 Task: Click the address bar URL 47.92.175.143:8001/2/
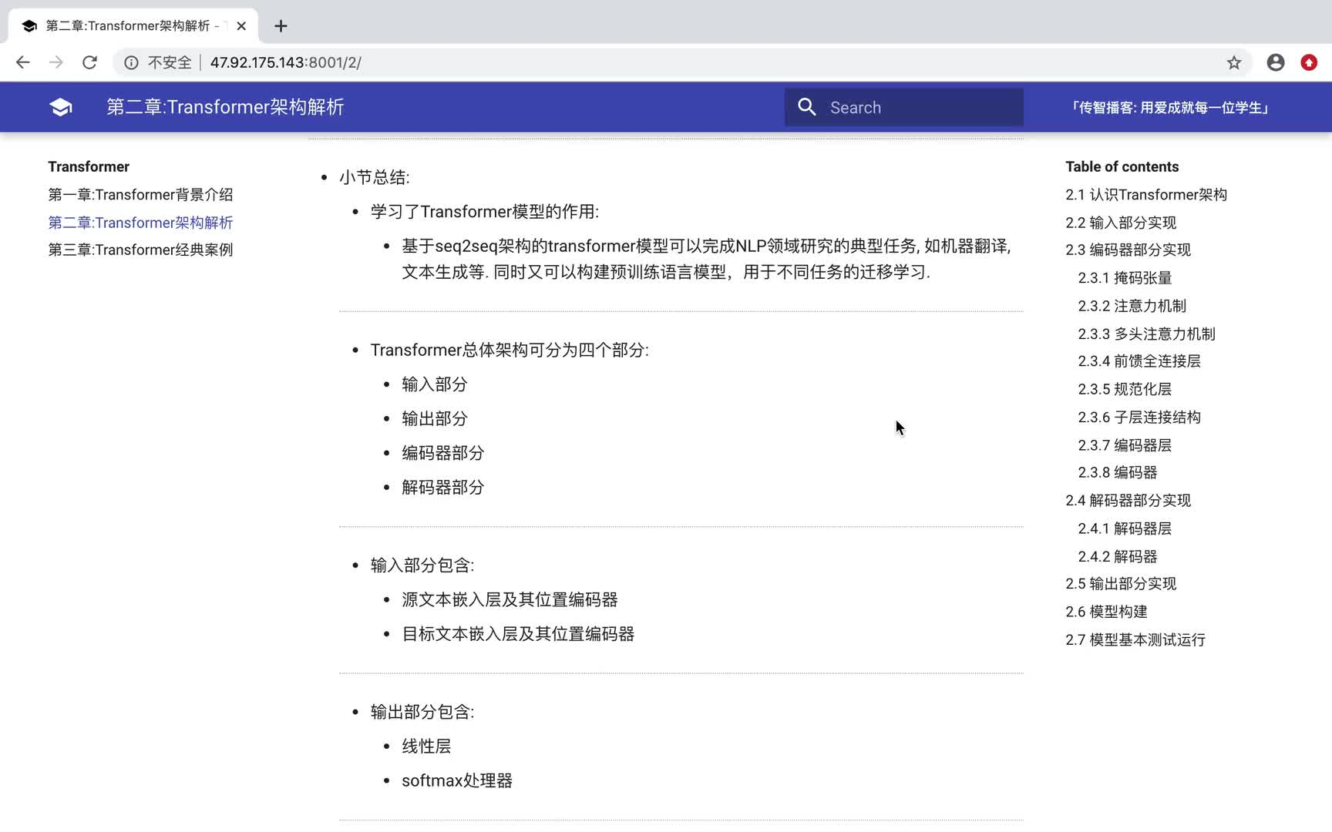286,62
